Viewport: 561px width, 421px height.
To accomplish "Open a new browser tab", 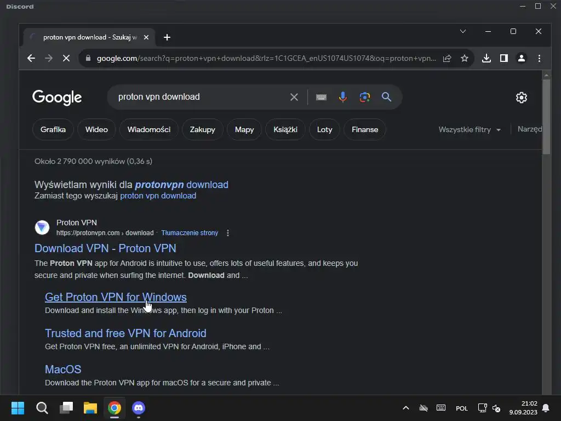I will coord(167,37).
